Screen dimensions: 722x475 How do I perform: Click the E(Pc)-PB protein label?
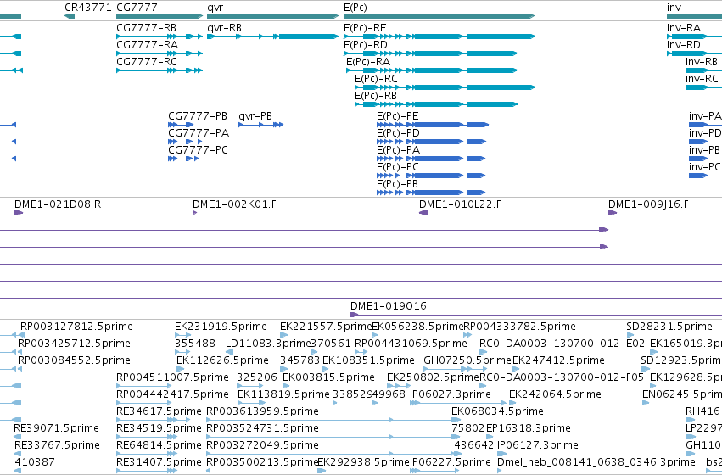tap(397, 184)
